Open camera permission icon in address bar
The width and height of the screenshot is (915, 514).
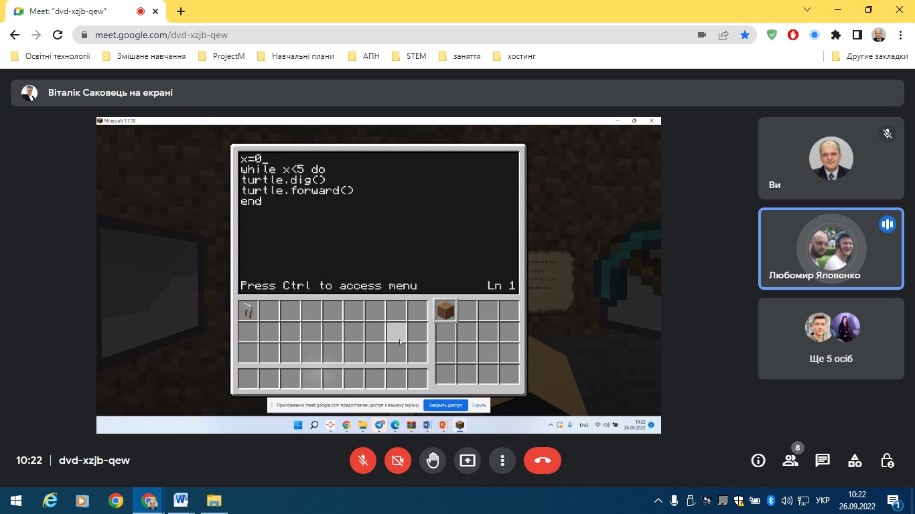coord(702,35)
